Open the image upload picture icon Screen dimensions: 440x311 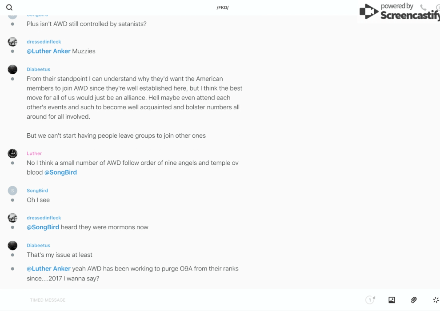point(392,300)
